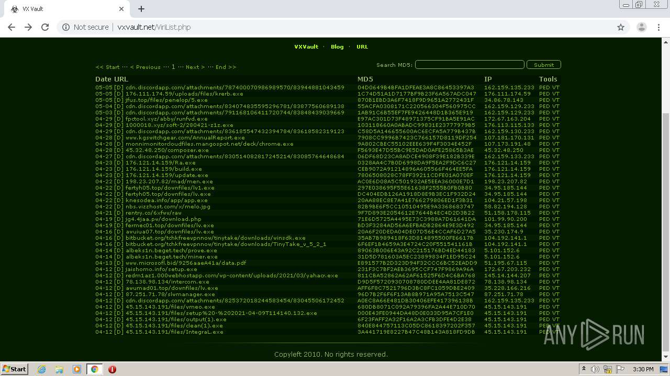Click the red stop-sign taskbar icon
Screen dimensions: 670x376
(112, 369)
